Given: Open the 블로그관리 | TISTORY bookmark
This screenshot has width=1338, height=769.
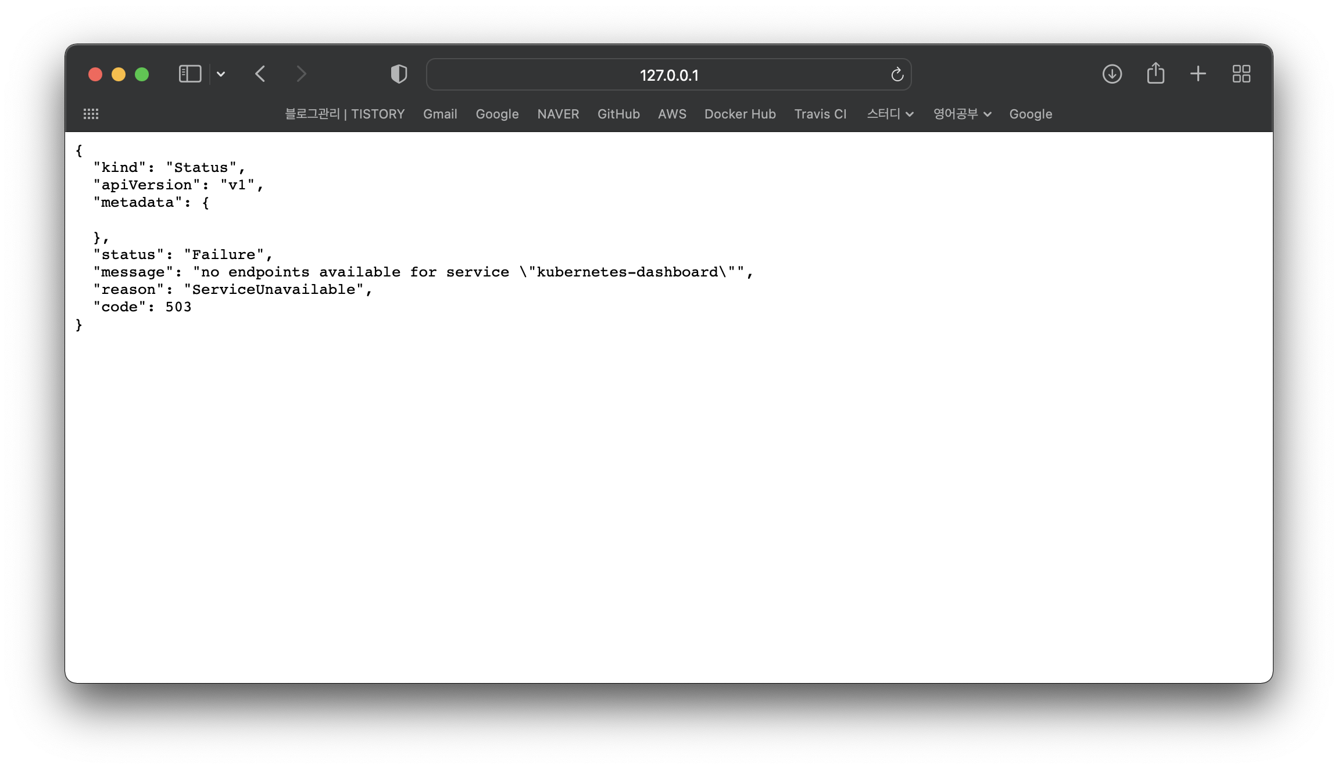Looking at the screenshot, I should click(345, 114).
